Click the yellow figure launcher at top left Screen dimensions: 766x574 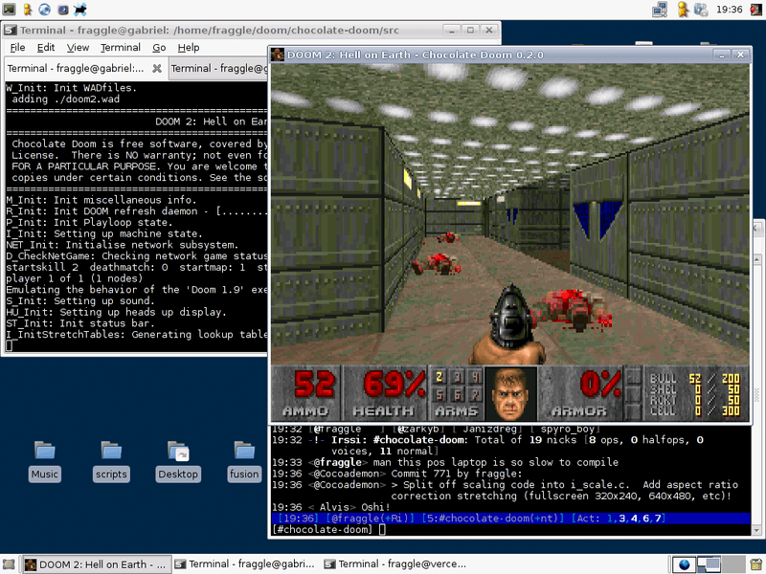coord(28,9)
